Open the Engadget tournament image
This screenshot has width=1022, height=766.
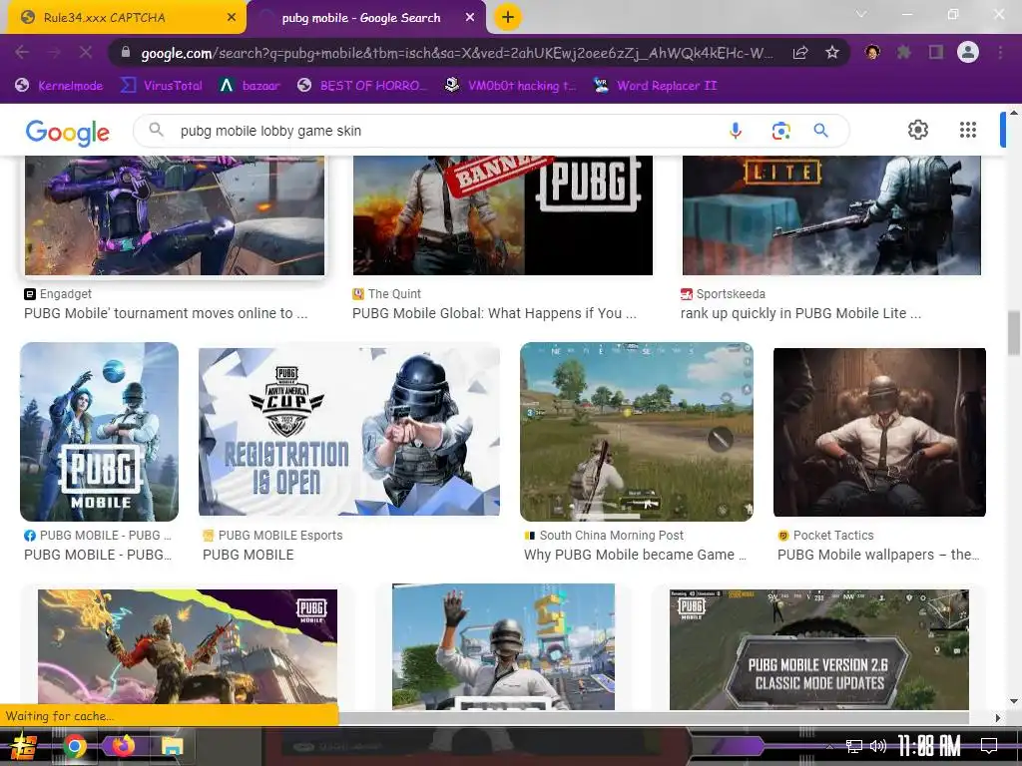[175, 215]
